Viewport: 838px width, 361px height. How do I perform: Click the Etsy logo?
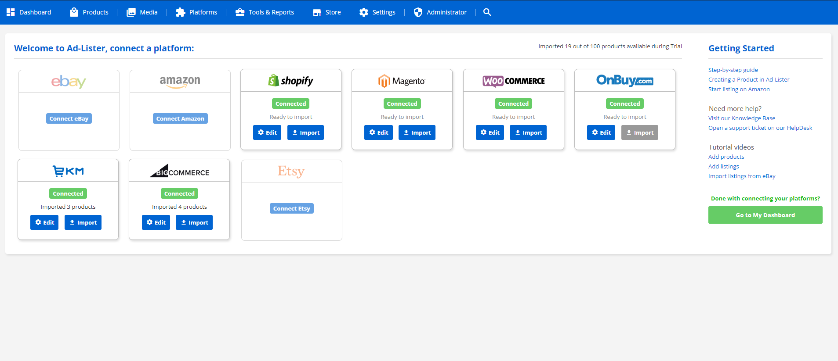(291, 171)
